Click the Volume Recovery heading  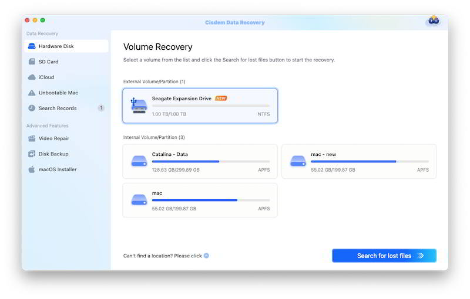point(157,47)
